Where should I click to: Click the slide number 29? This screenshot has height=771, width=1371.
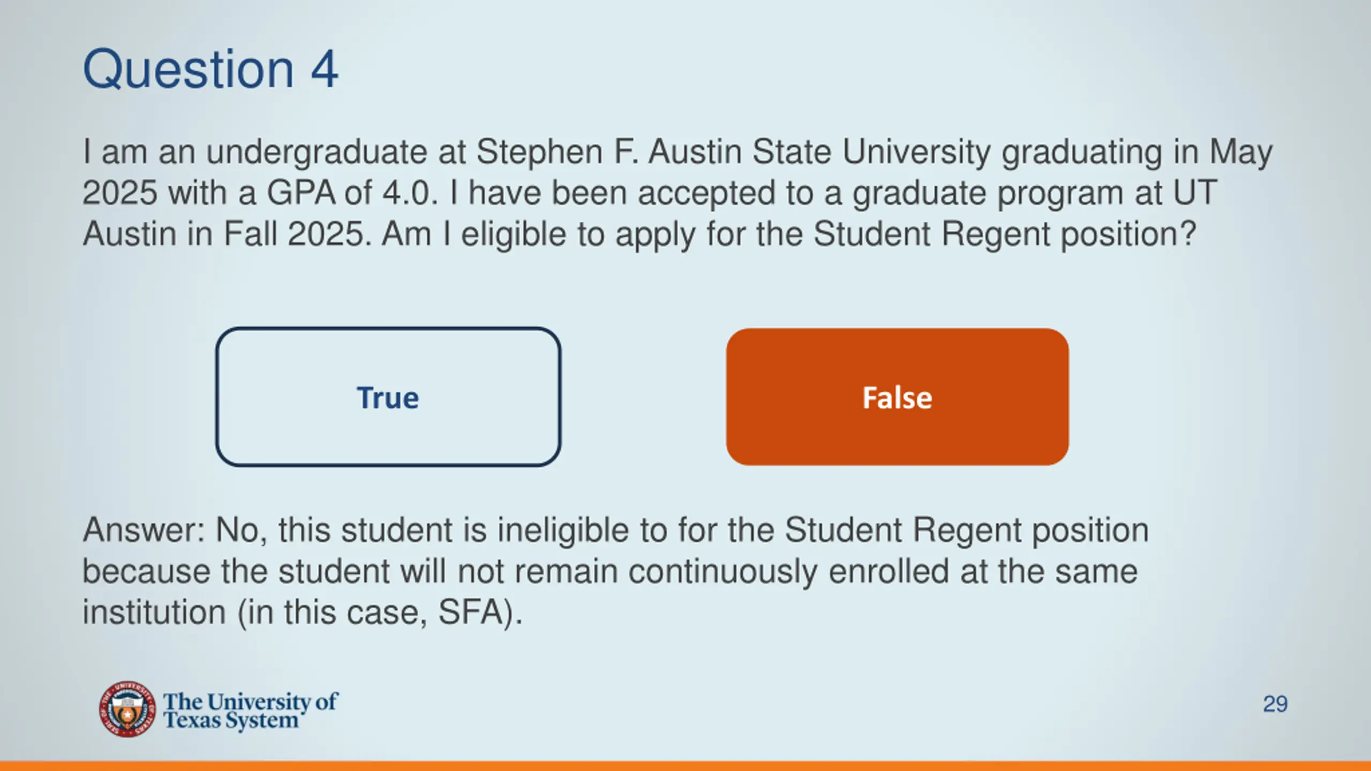1275,704
